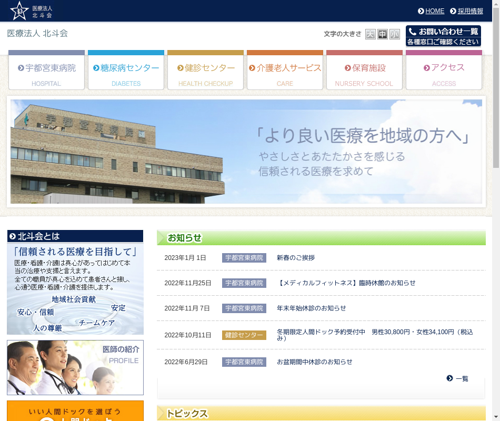Click the page vertical scrollbar
The image size is (500, 421).
(x=496, y=105)
